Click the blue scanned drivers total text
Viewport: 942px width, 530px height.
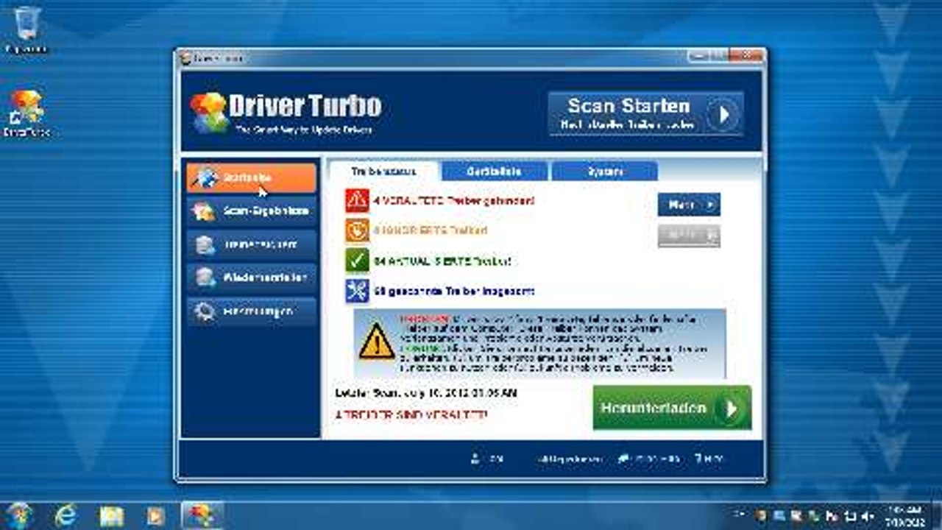pyautogui.click(x=454, y=291)
